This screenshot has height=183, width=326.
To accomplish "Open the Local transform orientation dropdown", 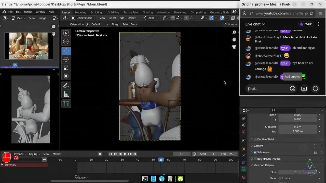I will [151, 18].
